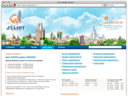Click the Загородные дома в МО table heading
This screenshot has height=96, width=128.
(115, 80)
